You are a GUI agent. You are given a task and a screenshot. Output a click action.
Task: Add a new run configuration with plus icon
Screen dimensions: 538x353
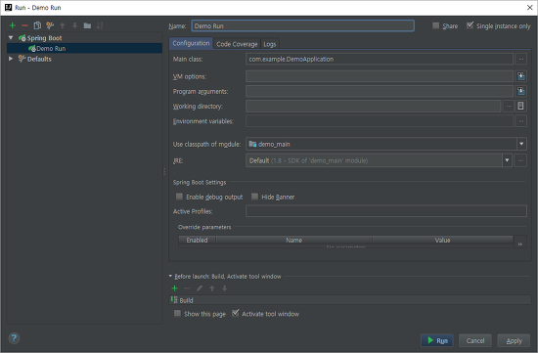click(x=13, y=25)
